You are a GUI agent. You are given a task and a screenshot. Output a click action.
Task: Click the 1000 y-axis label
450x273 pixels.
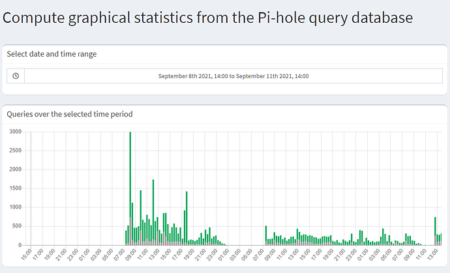click(16, 207)
